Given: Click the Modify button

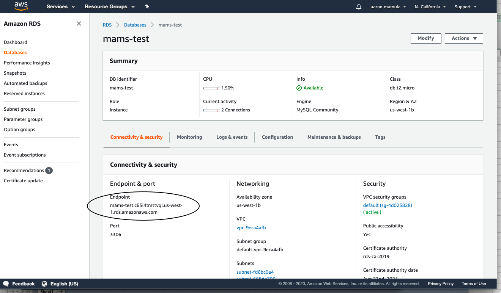Looking at the screenshot, I should (426, 38).
